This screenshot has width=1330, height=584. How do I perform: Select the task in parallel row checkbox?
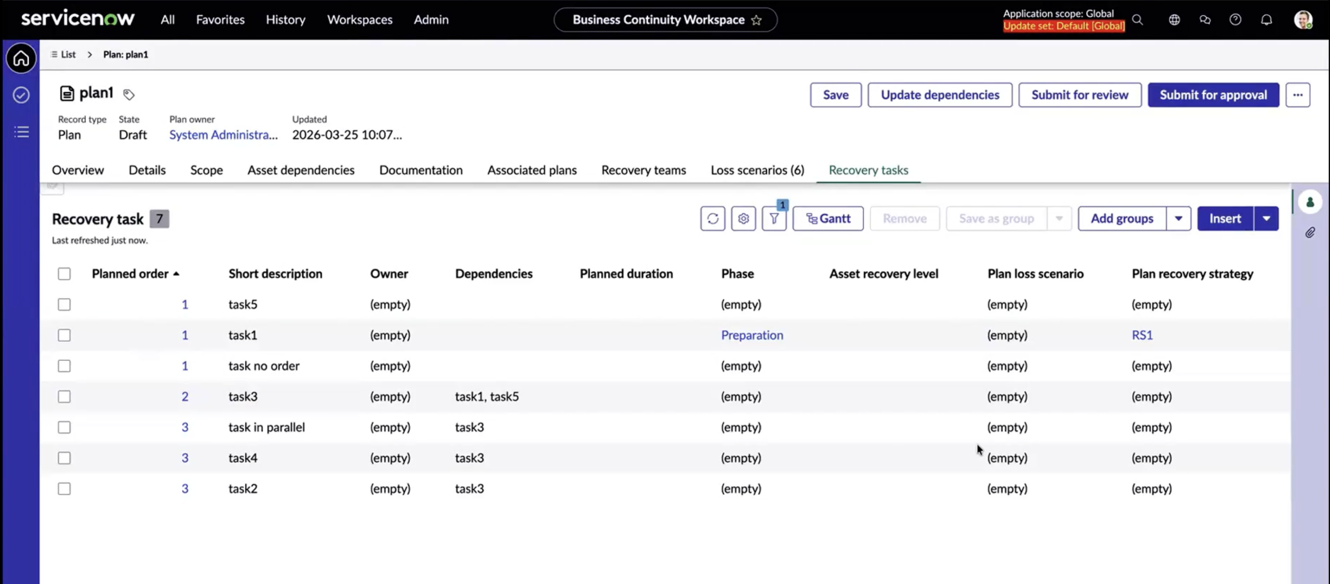pyautogui.click(x=64, y=428)
